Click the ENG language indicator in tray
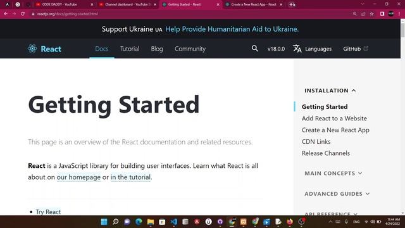The image size is (405, 228). (x=356, y=222)
